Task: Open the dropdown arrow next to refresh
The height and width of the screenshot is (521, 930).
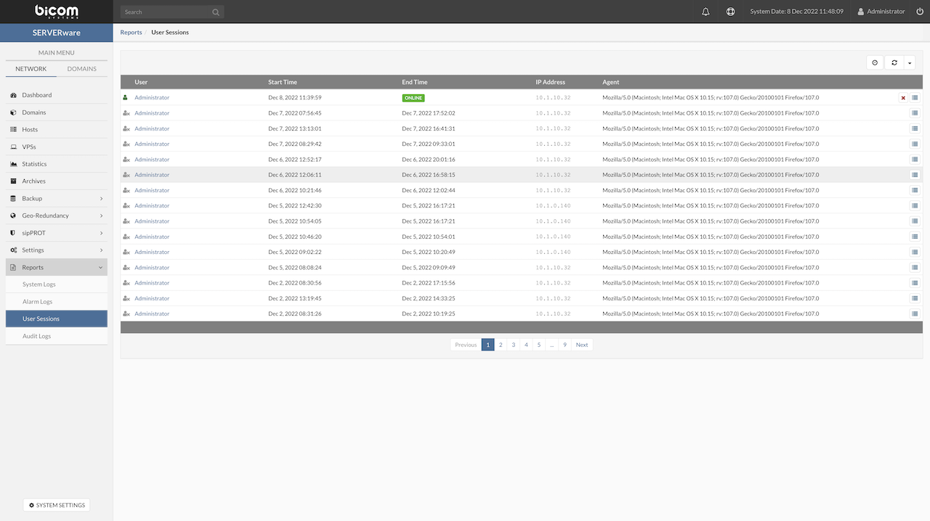Action: point(910,63)
